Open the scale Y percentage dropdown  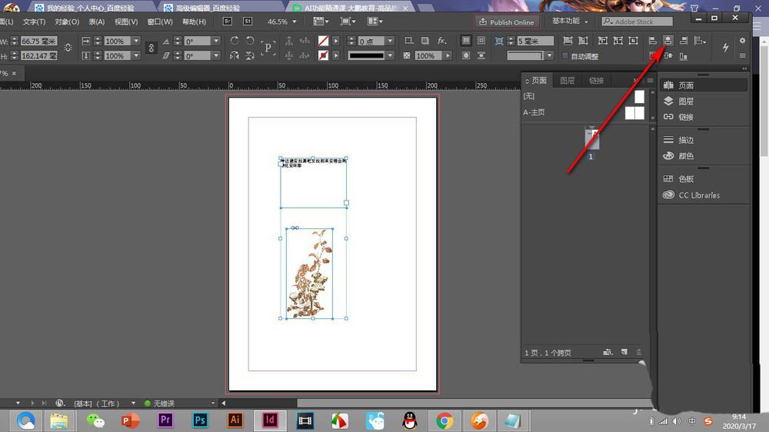[x=136, y=55]
